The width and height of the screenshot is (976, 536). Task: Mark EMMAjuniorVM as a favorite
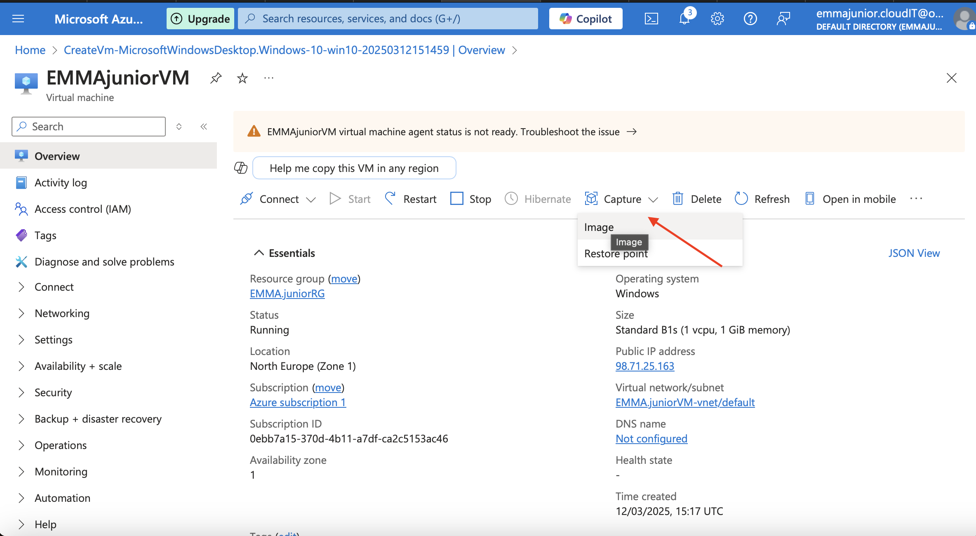coord(242,78)
